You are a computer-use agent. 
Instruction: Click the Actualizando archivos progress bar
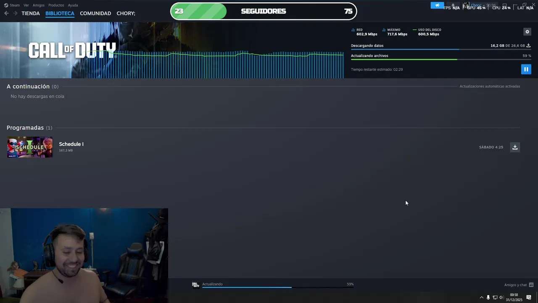pyautogui.click(x=441, y=59)
